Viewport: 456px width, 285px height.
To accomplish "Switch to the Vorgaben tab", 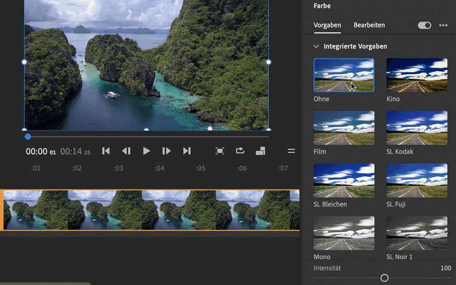I will 327,25.
